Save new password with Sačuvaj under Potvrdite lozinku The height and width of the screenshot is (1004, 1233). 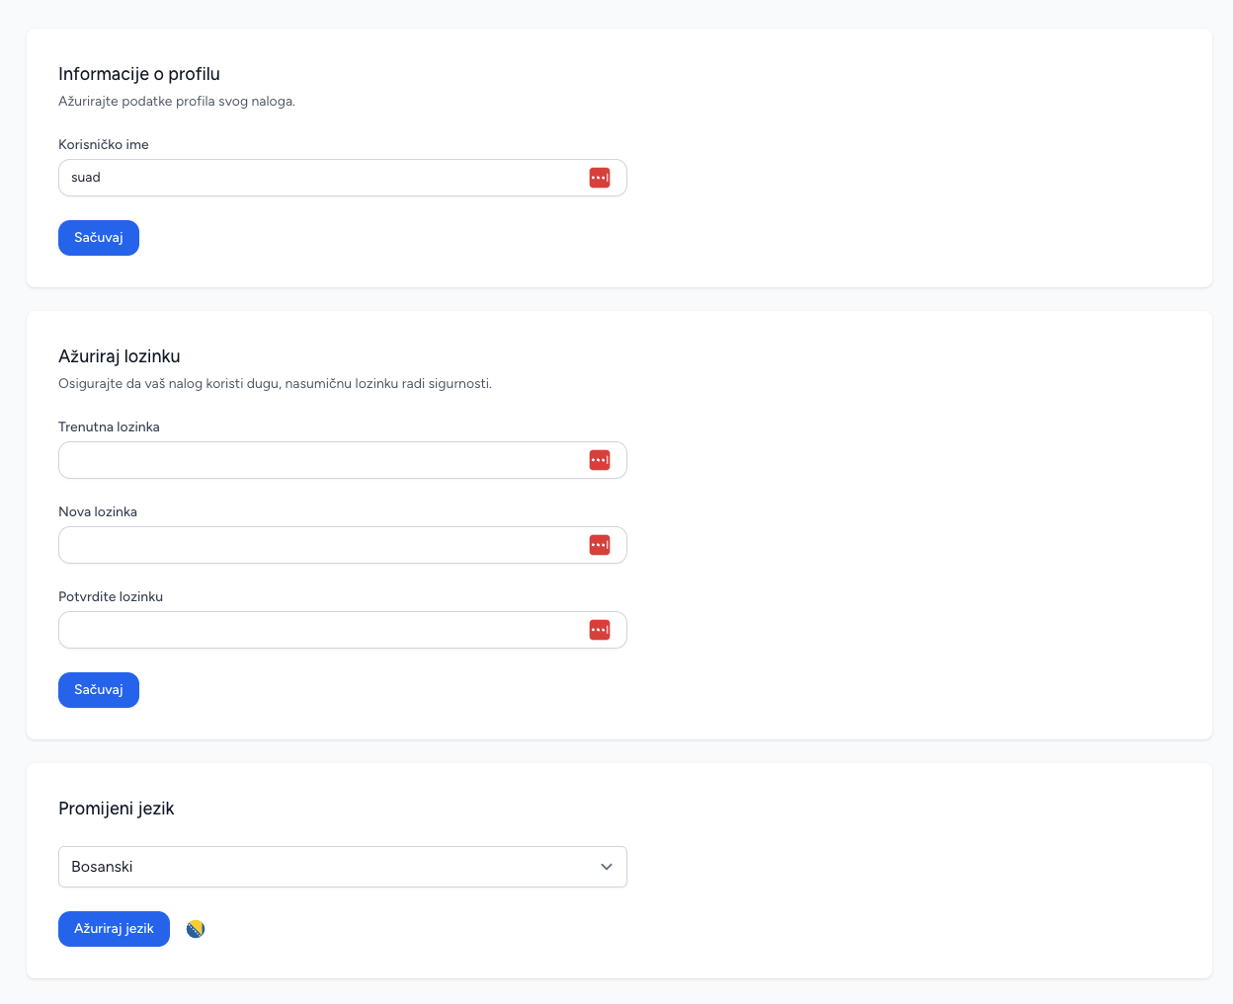99,690
